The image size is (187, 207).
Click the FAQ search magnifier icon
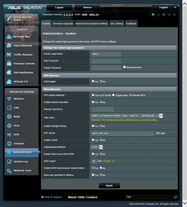tap(176, 197)
